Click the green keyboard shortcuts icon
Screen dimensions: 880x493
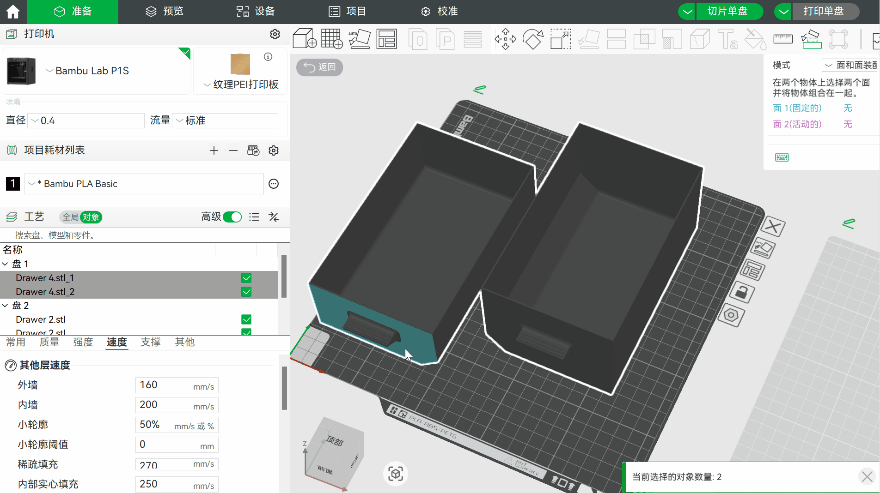pos(782,157)
